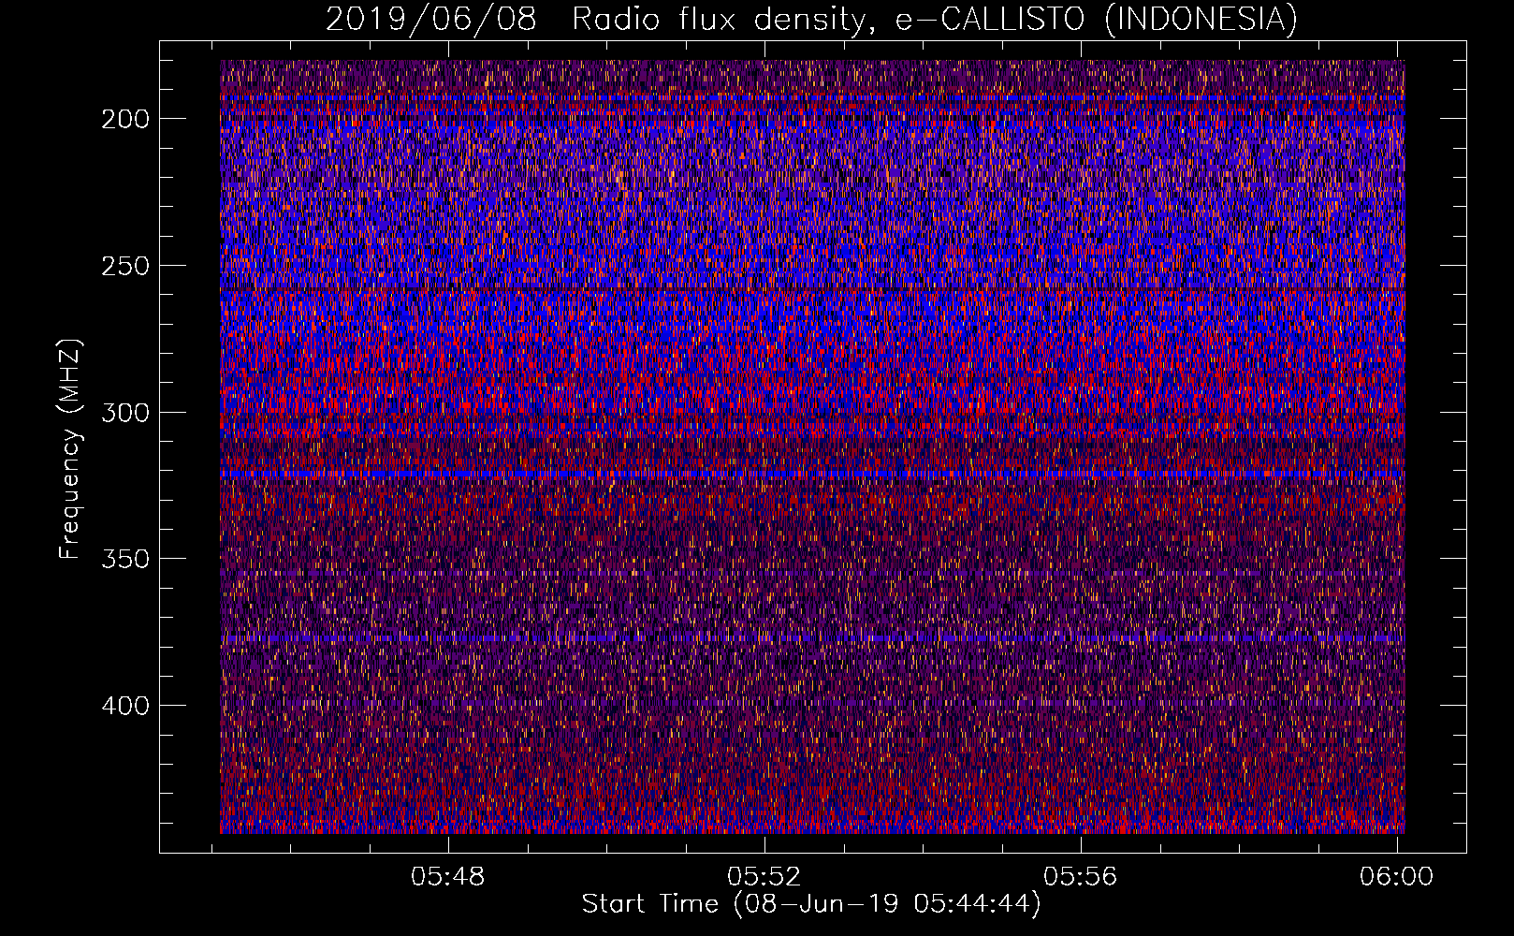Click the 05:56 time tick label

(1081, 876)
